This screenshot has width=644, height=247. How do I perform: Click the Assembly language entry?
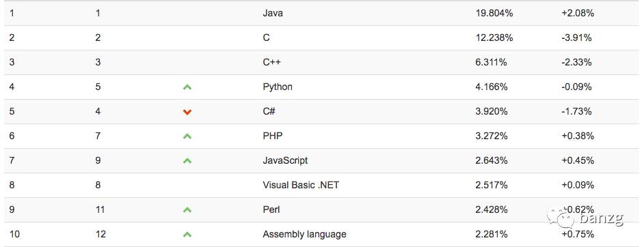tap(304, 234)
